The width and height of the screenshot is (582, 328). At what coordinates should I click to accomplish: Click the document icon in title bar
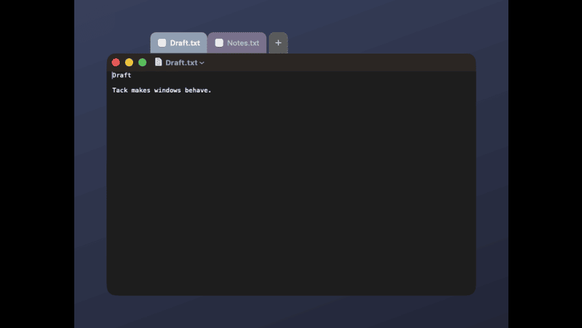(159, 62)
